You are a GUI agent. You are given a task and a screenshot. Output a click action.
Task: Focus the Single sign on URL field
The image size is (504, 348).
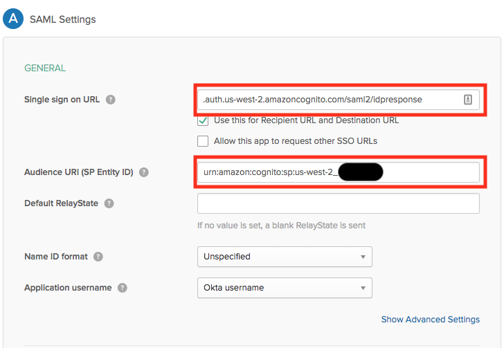[x=338, y=100]
